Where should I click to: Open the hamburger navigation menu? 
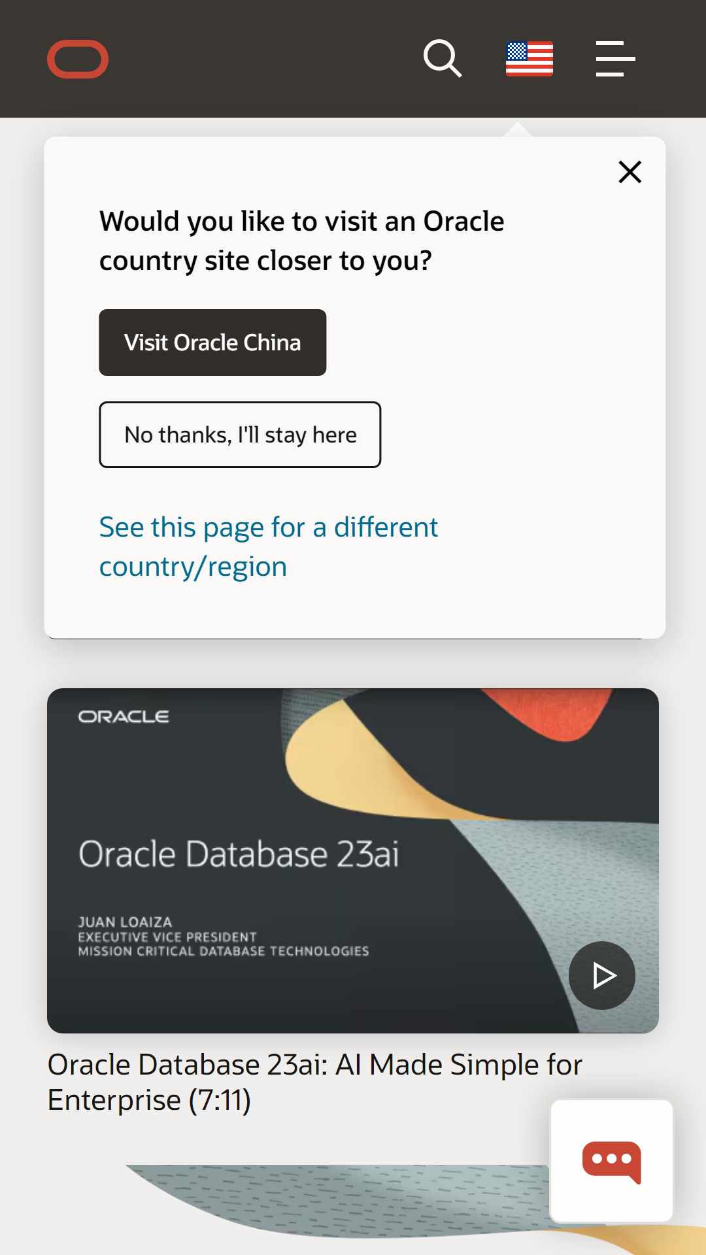point(615,59)
